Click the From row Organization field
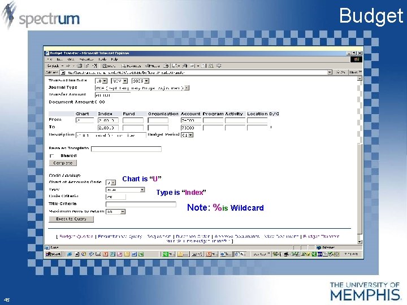 158,120
